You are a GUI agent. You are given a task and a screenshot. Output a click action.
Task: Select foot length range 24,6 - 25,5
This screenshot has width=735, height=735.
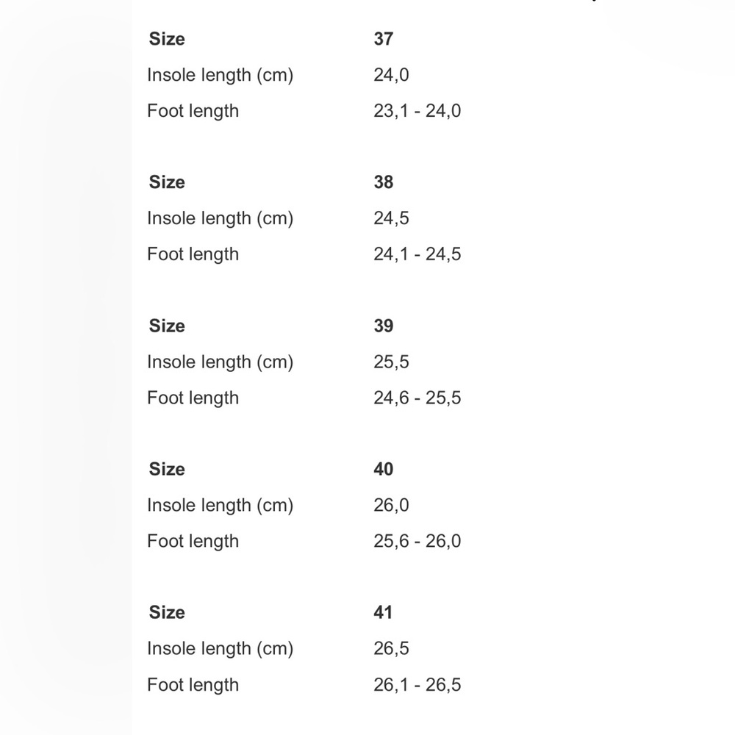tap(417, 398)
